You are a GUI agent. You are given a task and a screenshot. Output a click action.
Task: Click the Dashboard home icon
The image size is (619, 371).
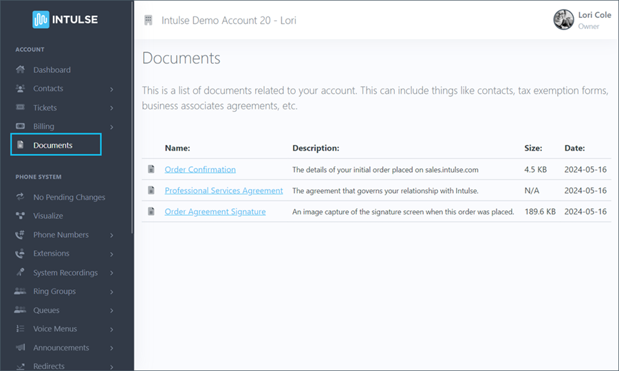point(20,70)
